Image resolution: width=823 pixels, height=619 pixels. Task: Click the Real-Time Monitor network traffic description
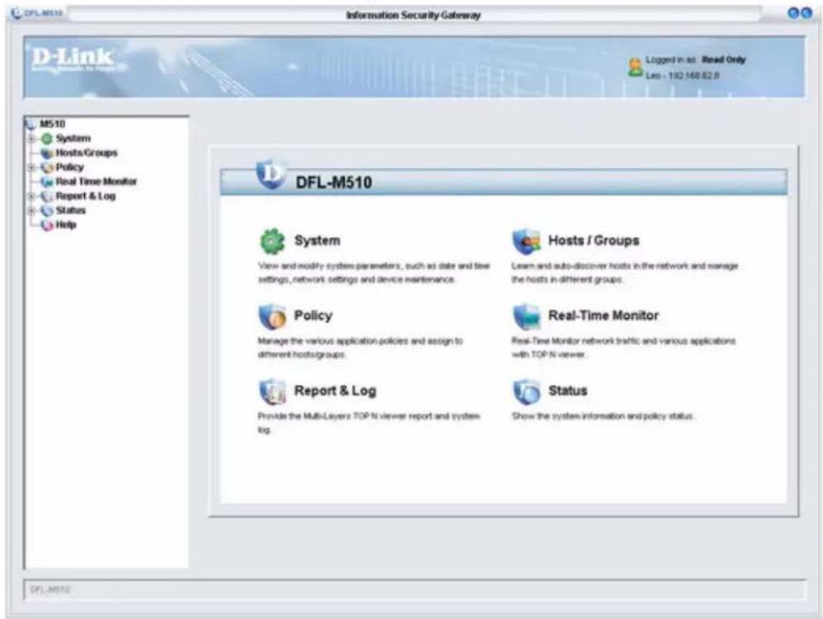tap(623, 348)
